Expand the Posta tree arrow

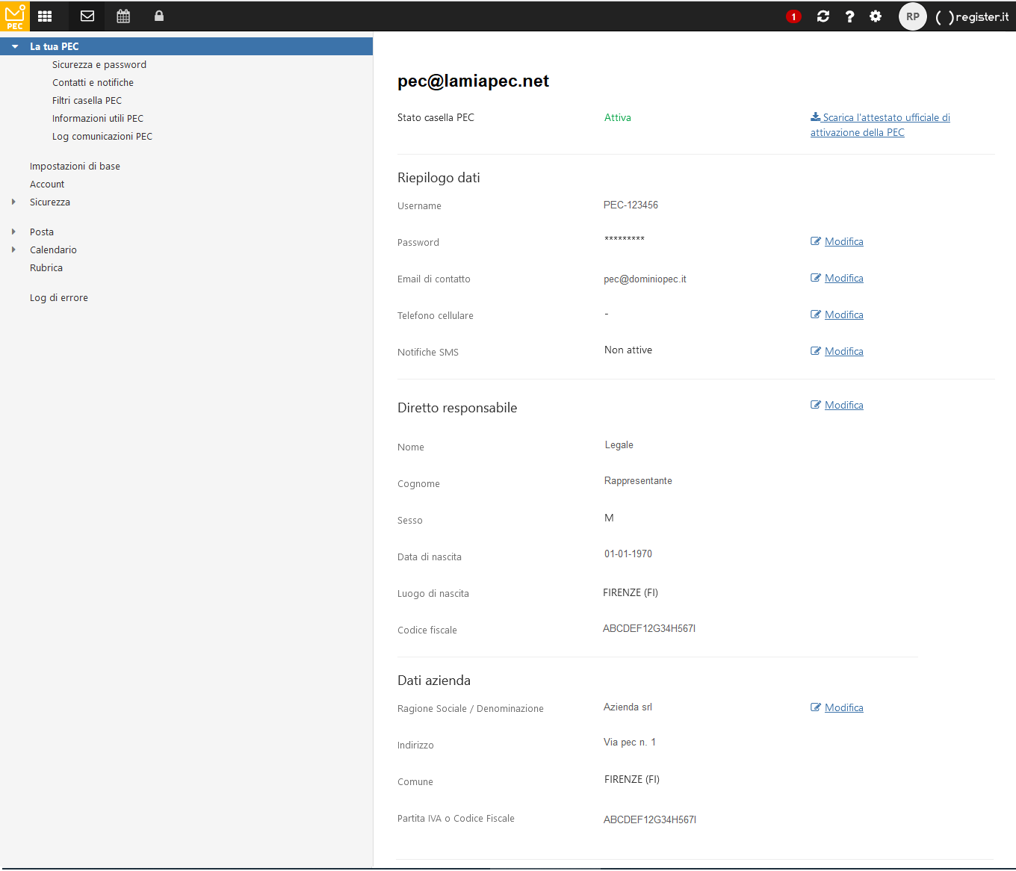(13, 232)
